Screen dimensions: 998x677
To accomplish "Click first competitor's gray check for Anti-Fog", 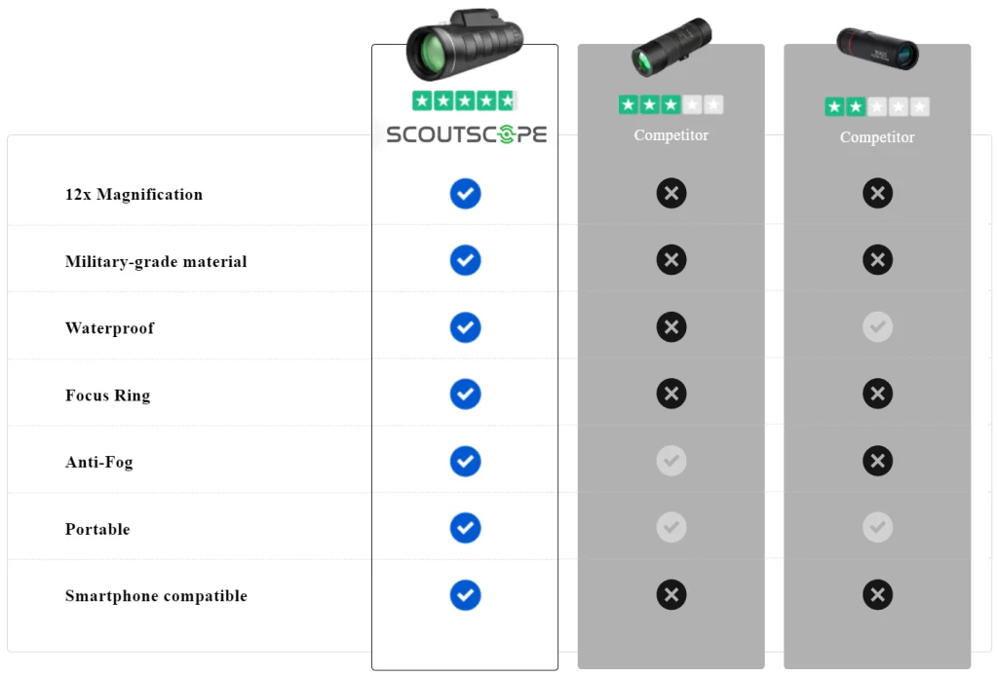I will [672, 461].
